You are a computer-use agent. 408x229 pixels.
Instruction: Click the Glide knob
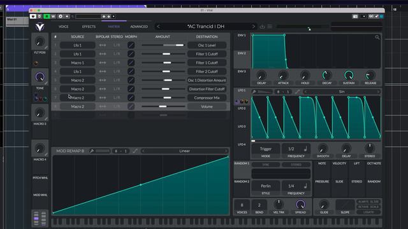coord(324,205)
